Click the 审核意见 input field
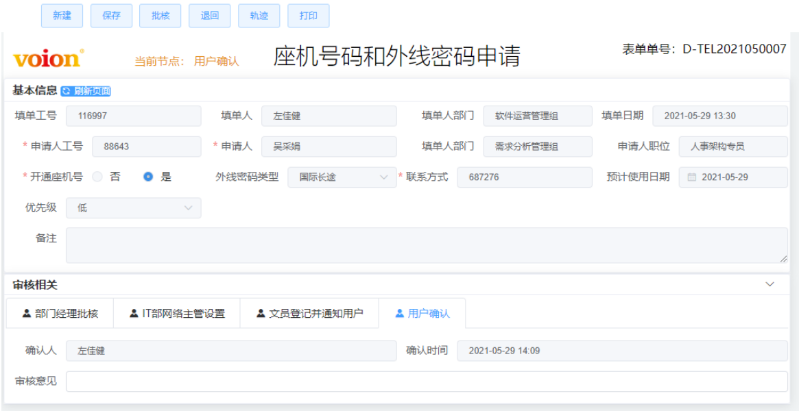 427,382
